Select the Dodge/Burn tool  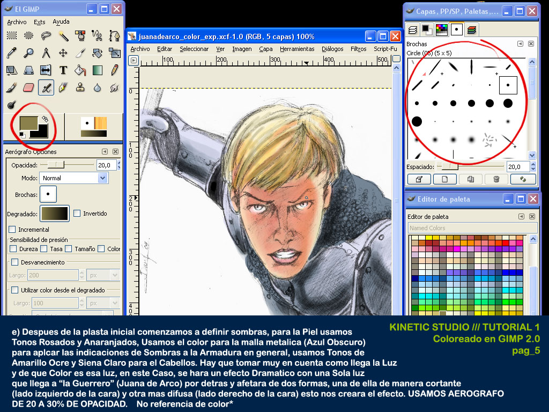tap(12, 105)
